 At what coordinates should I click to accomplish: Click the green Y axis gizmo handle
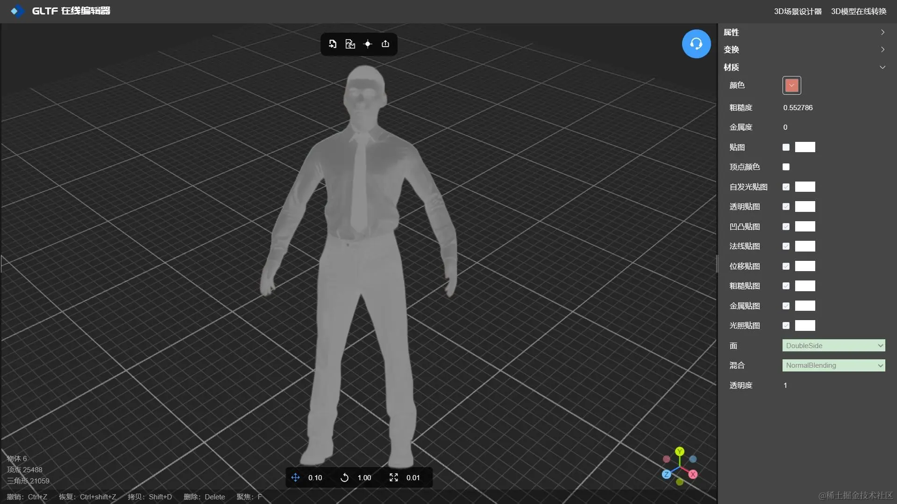[x=680, y=451]
